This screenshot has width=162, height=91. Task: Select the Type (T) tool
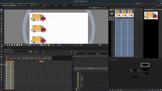2,21
